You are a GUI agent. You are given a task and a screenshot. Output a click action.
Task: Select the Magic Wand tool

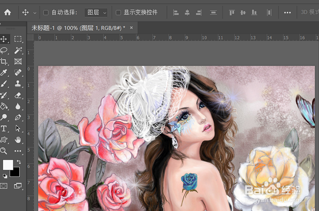(x=18, y=50)
